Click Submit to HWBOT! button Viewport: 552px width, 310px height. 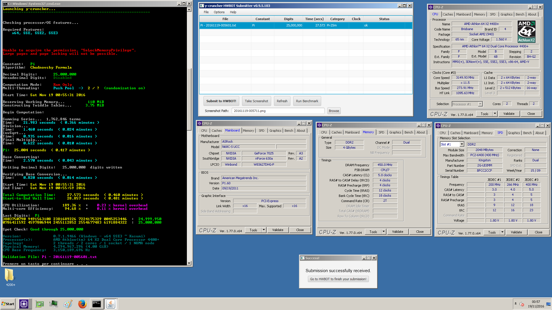click(x=221, y=101)
